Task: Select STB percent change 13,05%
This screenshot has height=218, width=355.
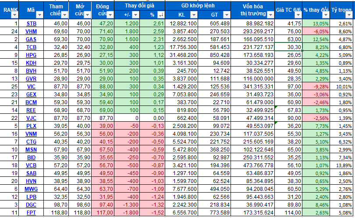Action: pyautogui.click(x=316, y=24)
